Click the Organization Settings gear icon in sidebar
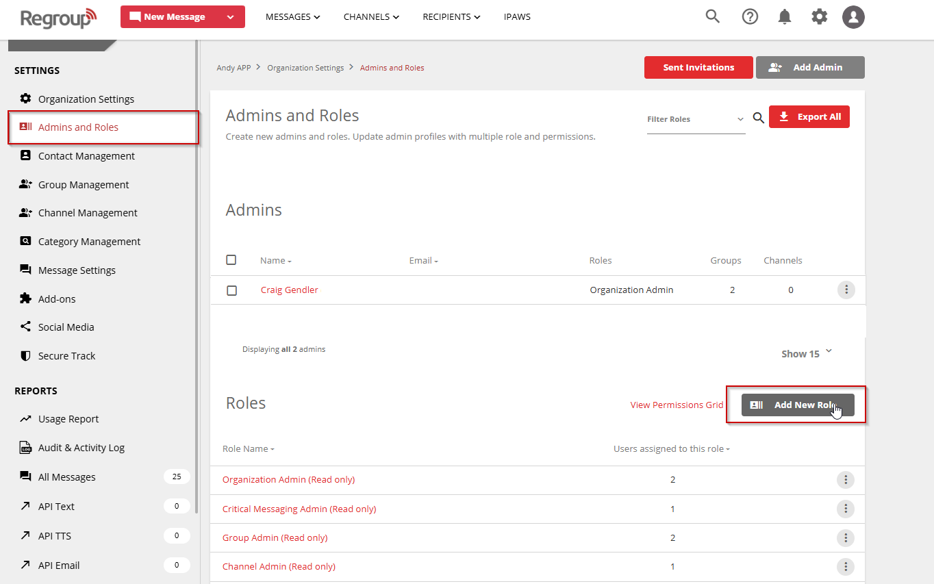The width and height of the screenshot is (934, 584). (25, 99)
